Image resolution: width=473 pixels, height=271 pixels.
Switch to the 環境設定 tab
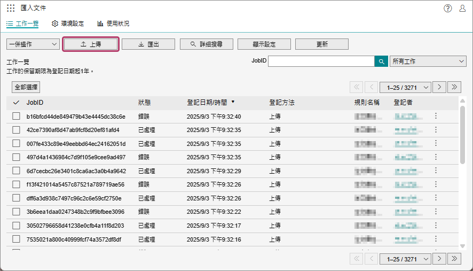point(68,24)
